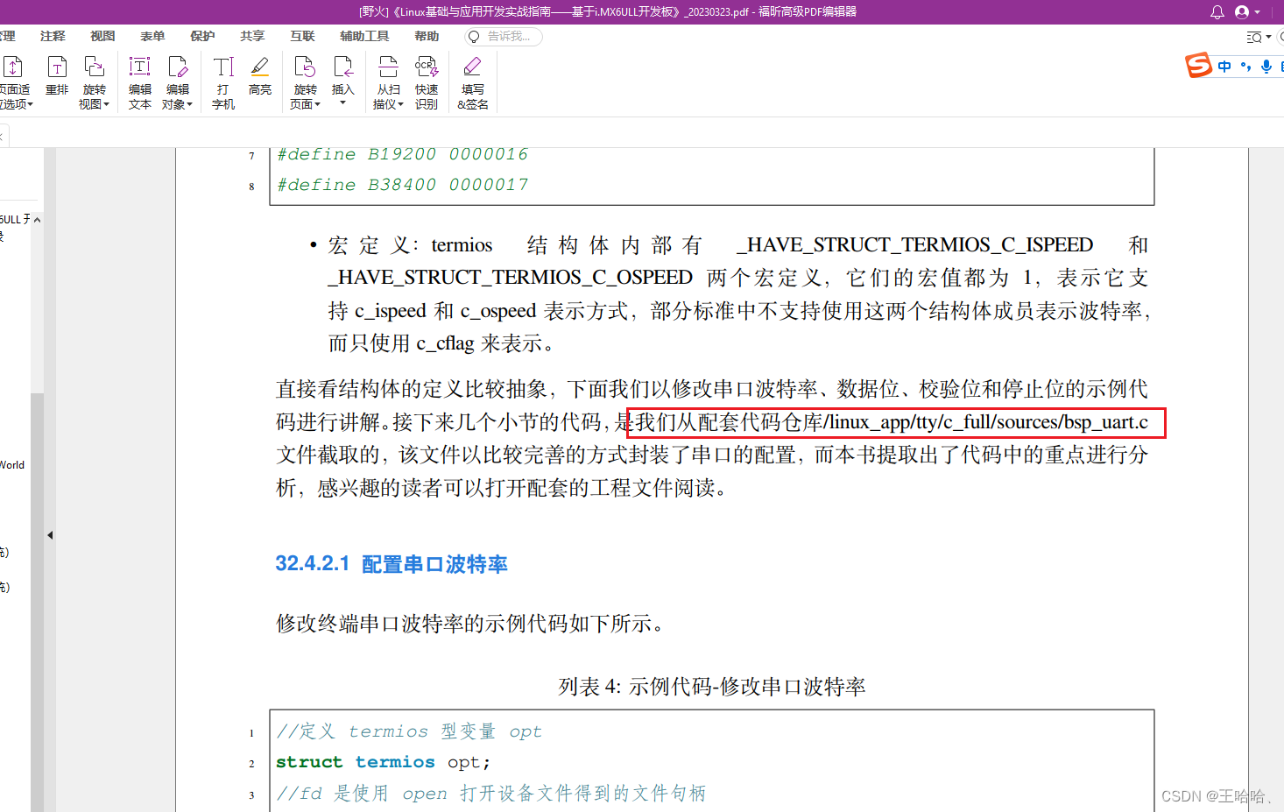The image size is (1284, 812).
Task: Click the 告诉我 tell-me search field
Action: [x=504, y=37]
